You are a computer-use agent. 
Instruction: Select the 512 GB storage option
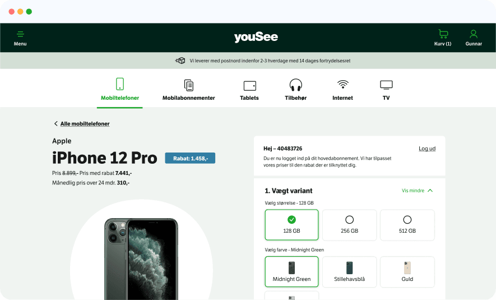click(407, 225)
